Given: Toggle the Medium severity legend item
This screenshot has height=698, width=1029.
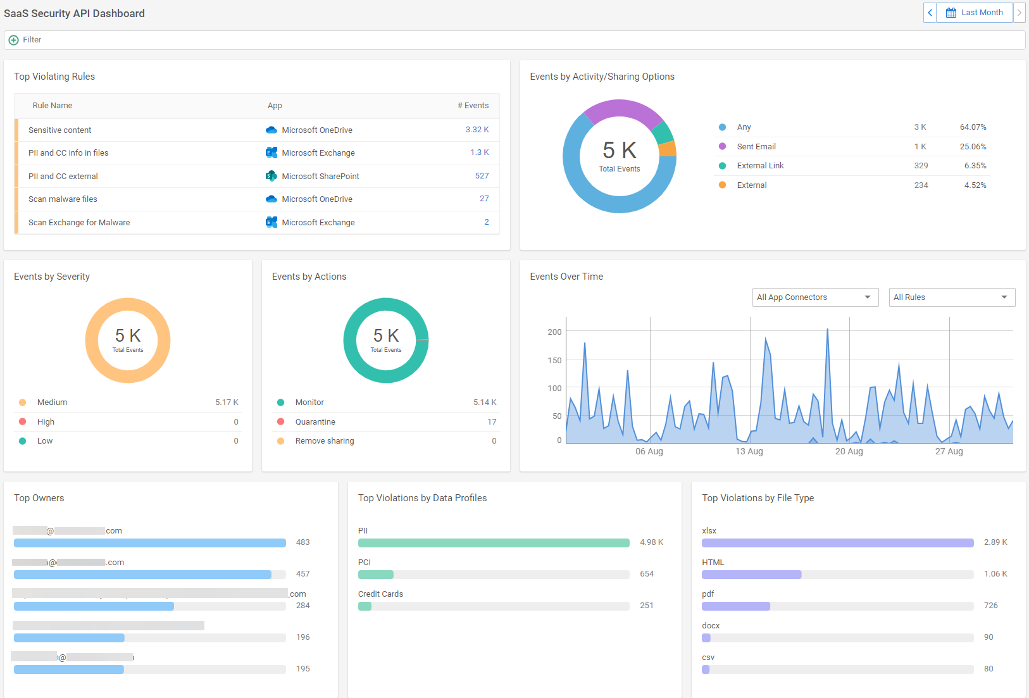Looking at the screenshot, I should 52,402.
